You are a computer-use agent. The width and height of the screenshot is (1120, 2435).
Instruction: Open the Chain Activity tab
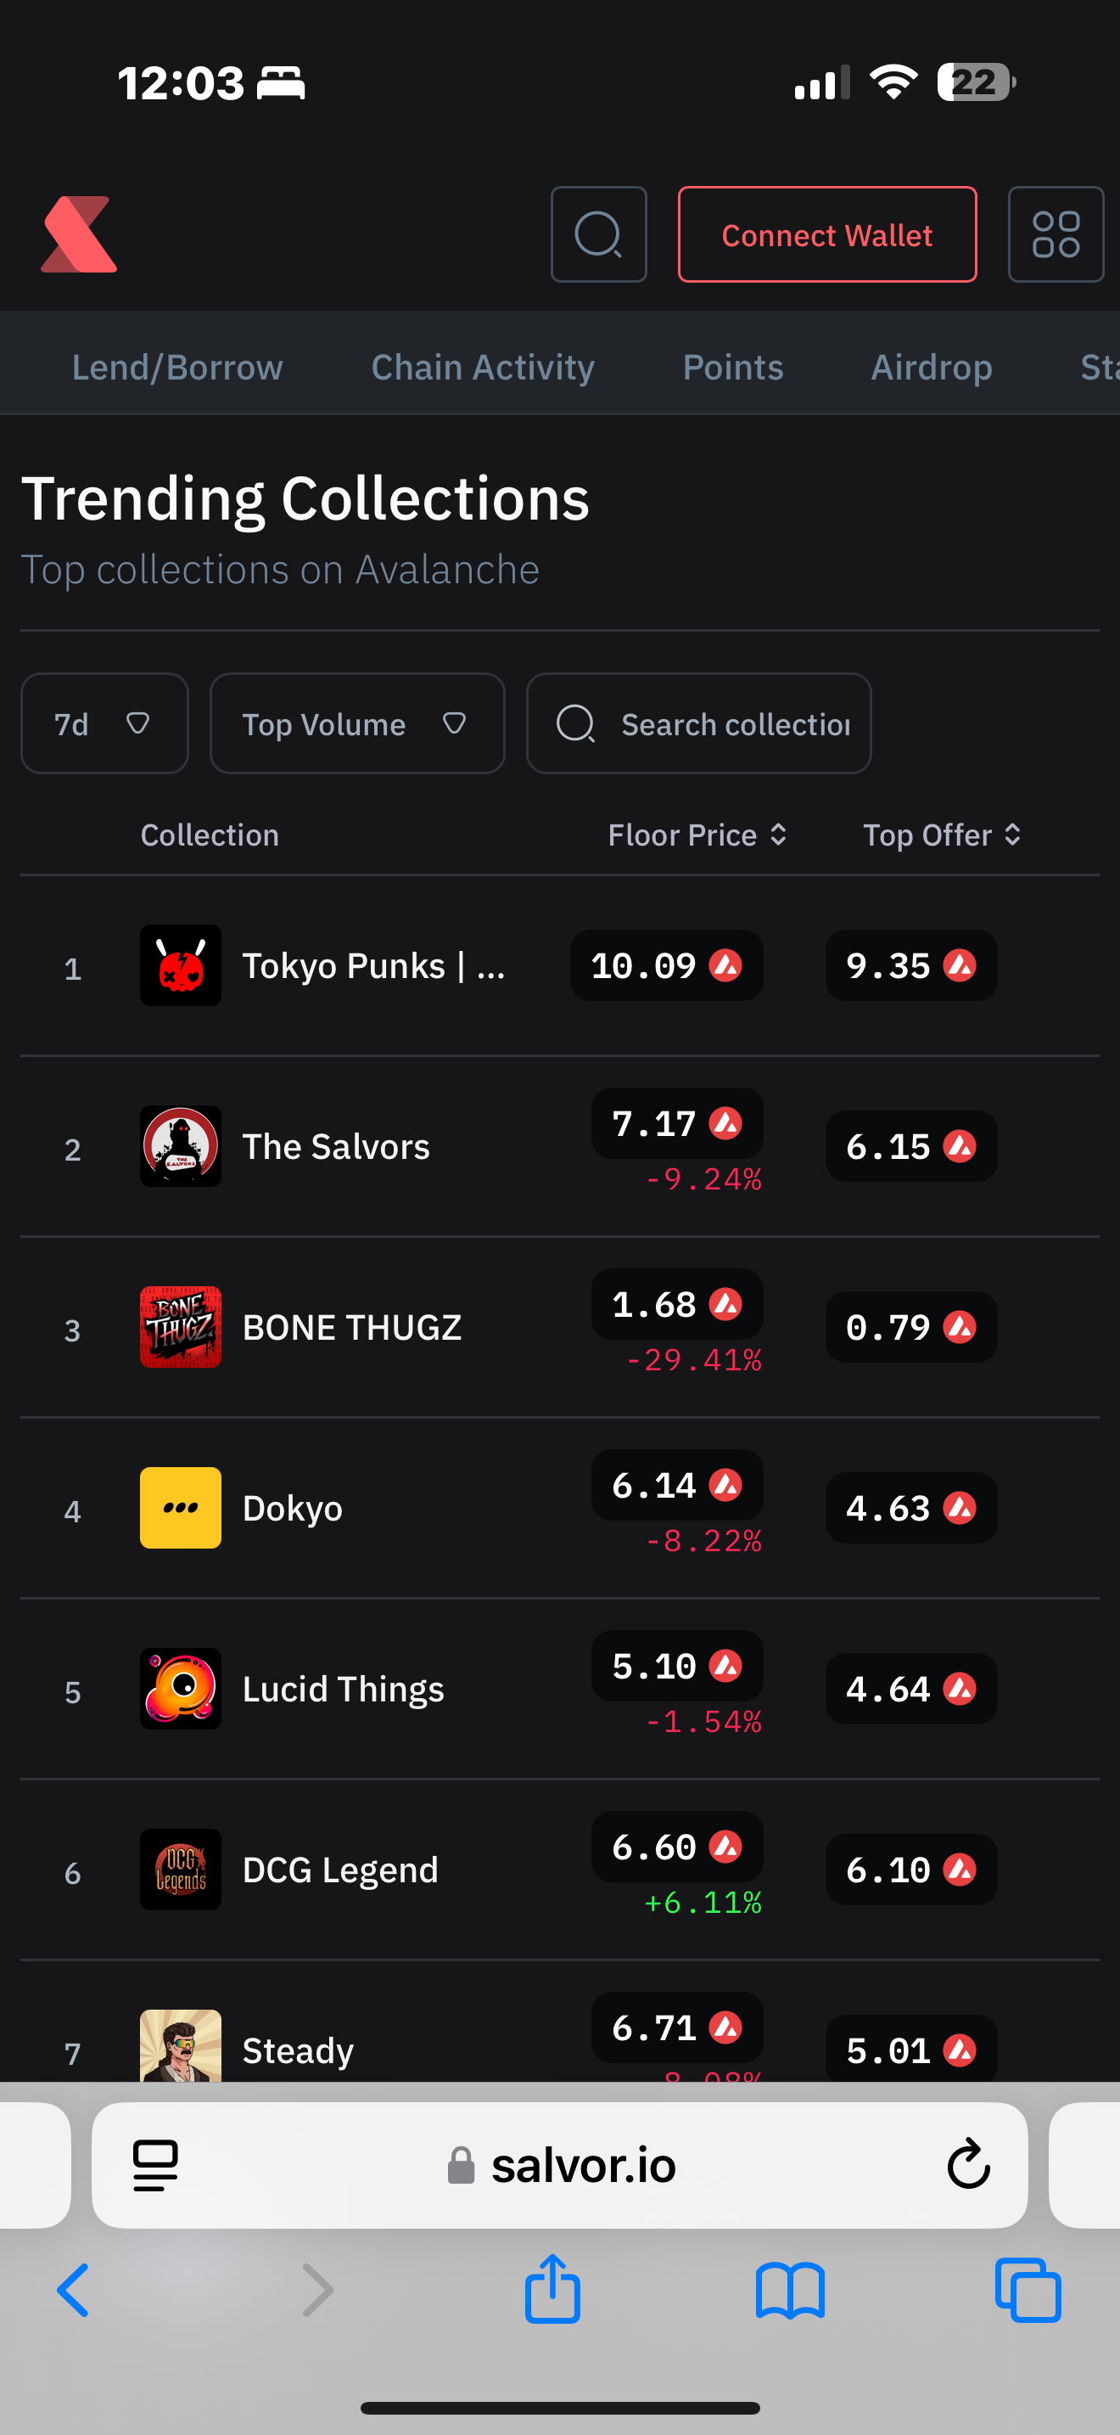point(483,367)
